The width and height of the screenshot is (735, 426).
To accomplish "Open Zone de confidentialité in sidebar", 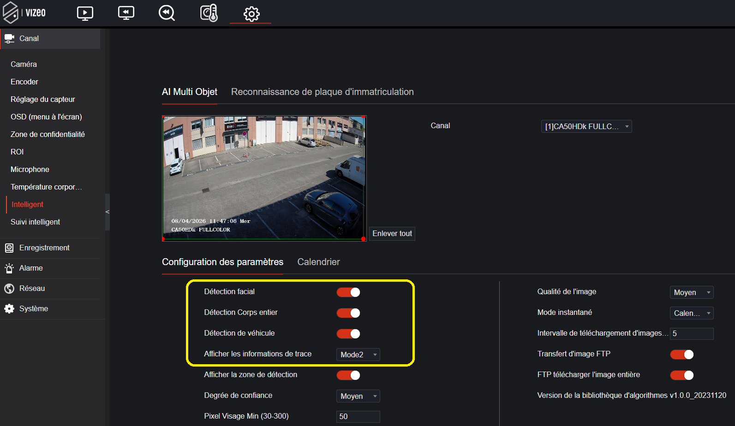I will click(48, 135).
